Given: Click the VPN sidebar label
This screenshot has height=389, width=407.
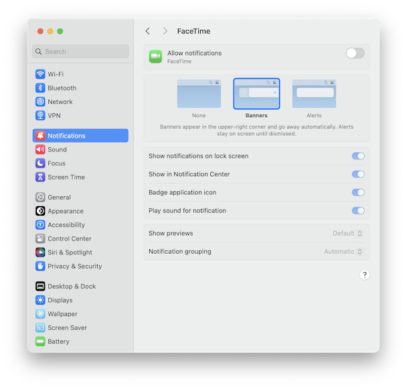Looking at the screenshot, I should pyautogui.click(x=54, y=116).
